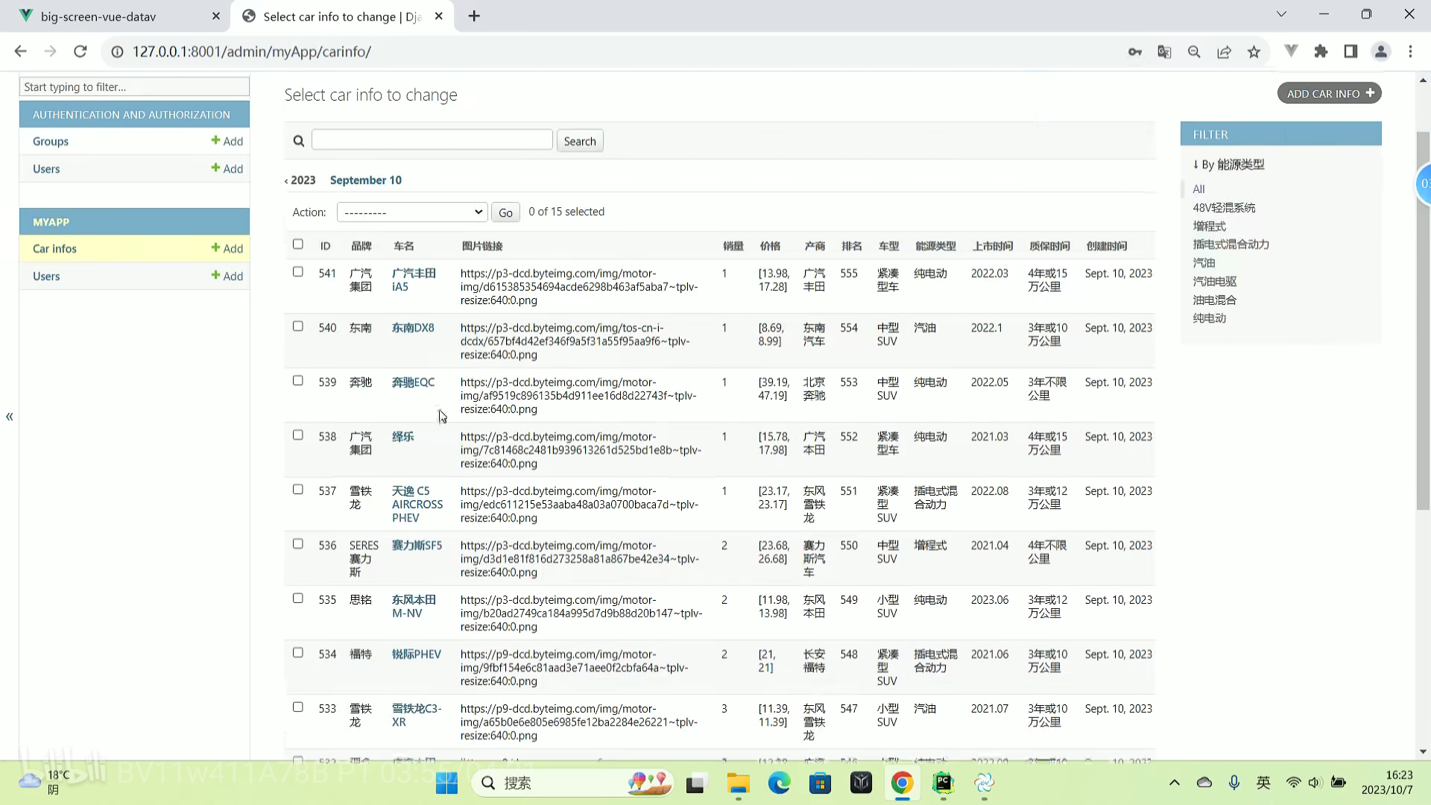Open the 奔驰EQC car link
1431x805 pixels.
click(x=413, y=382)
